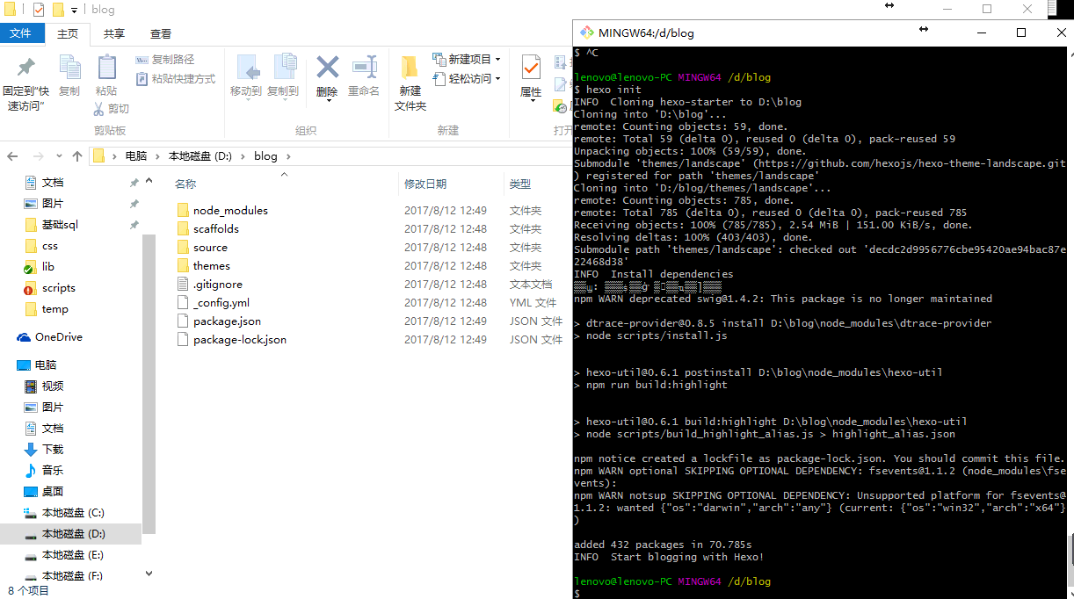1074x599 pixels.
Task: Expand the chevron after blog in the address bar
Action: click(x=287, y=156)
